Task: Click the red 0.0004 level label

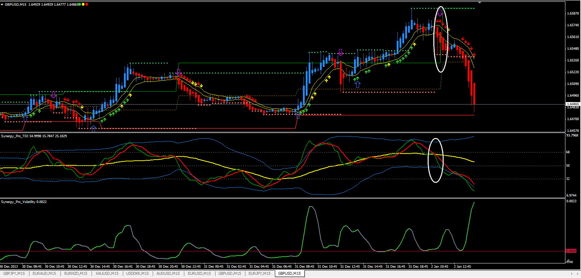Action: 571,251
